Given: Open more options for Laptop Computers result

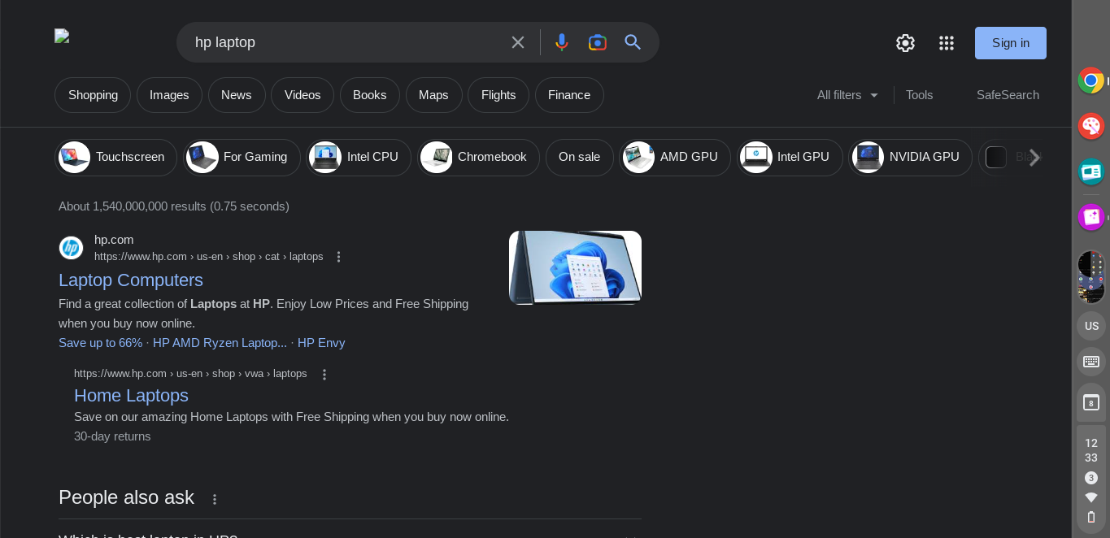Looking at the screenshot, I should [x=339, y=257].
